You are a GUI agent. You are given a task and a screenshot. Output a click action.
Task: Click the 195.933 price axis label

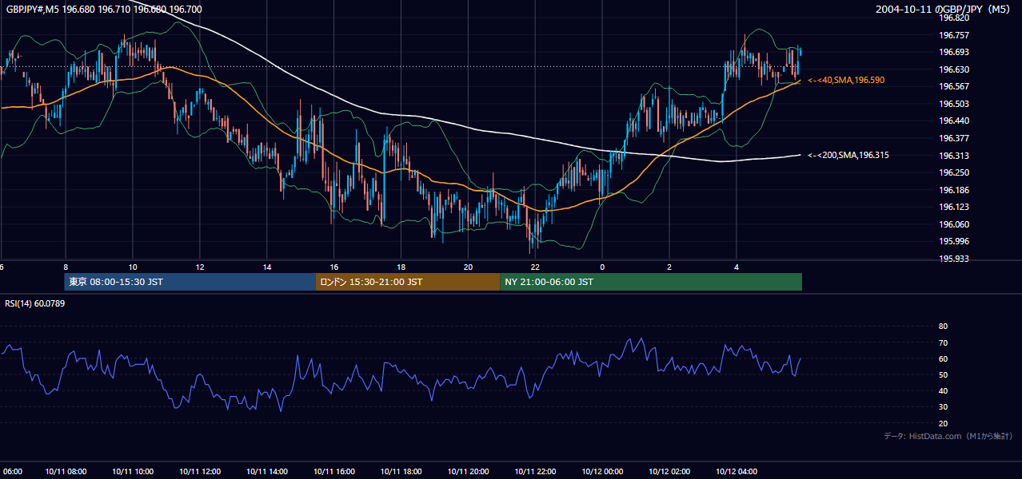[954, 259]
